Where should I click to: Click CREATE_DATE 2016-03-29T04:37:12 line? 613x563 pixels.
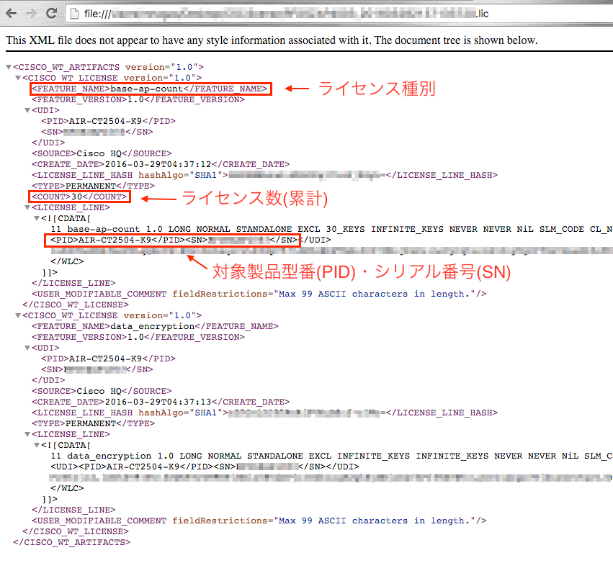[x=161, y=164]
